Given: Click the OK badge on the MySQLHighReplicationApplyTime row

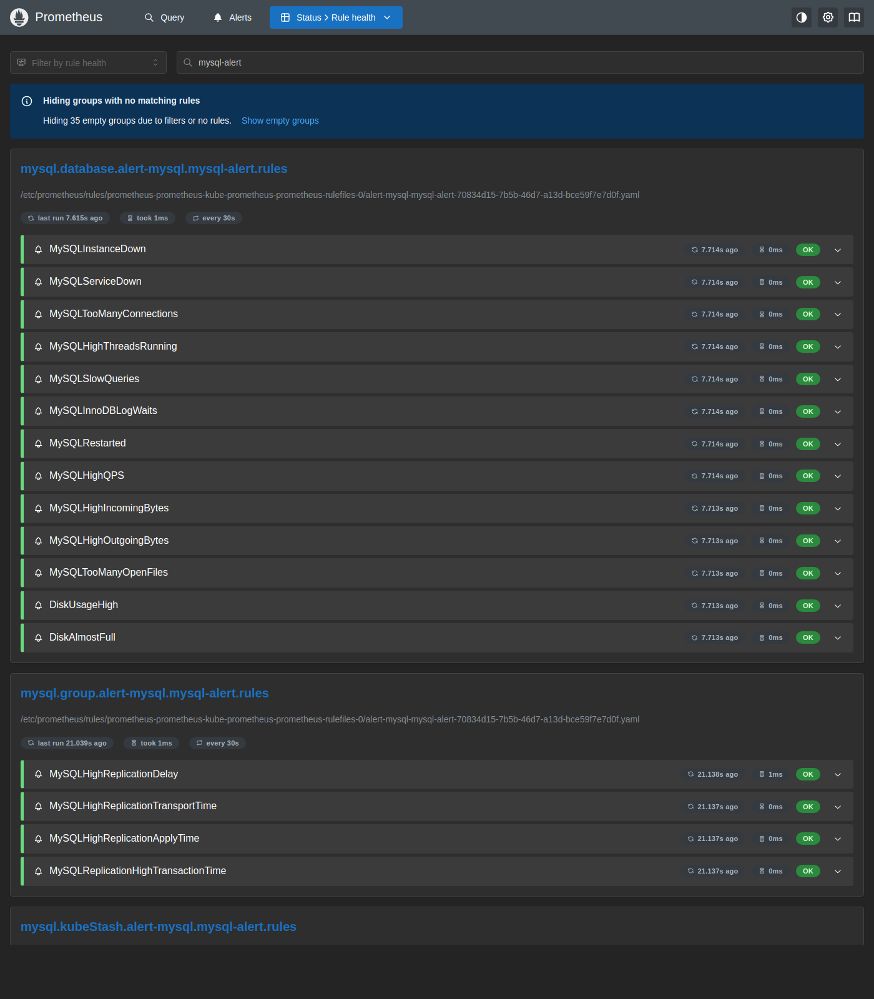Looking at the screenshot, I should (x=808, y=839).
